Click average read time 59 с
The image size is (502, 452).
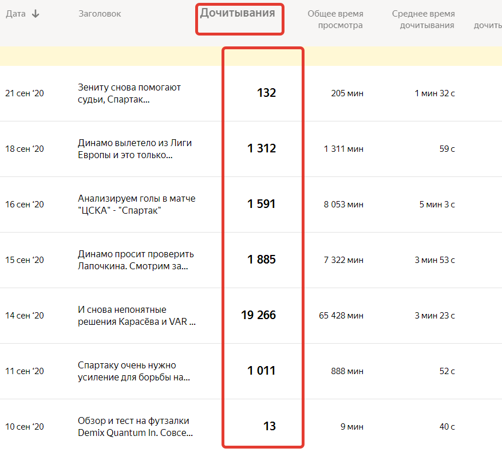point(447,149)
